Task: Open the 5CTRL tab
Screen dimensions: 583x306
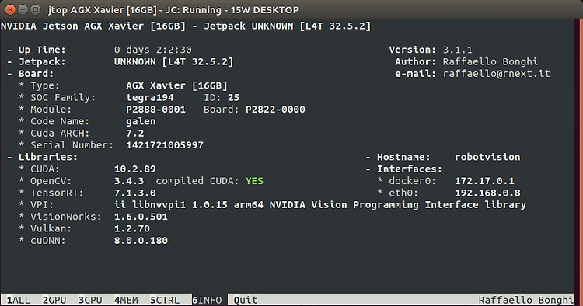Action: 165,300
